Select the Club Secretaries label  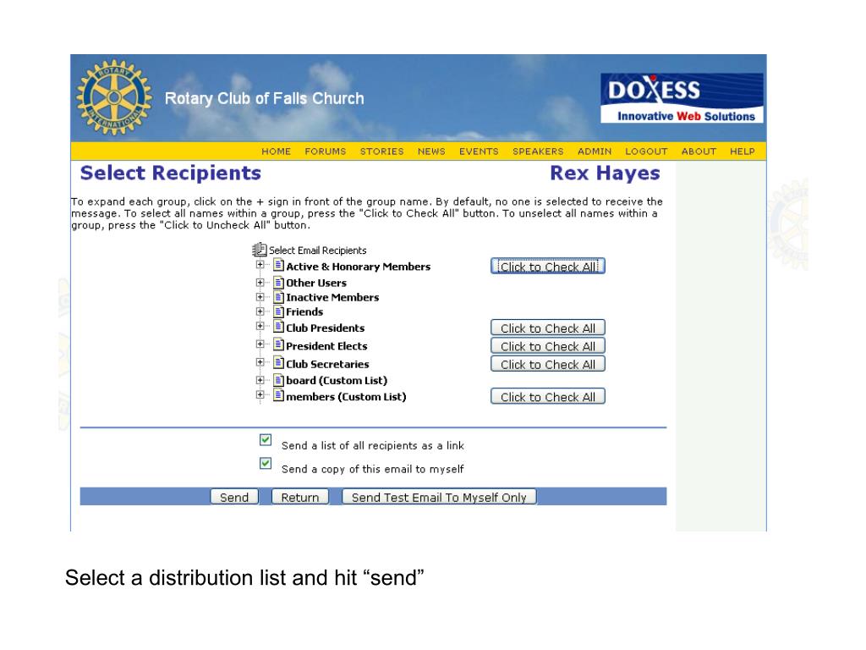(327, 364)
